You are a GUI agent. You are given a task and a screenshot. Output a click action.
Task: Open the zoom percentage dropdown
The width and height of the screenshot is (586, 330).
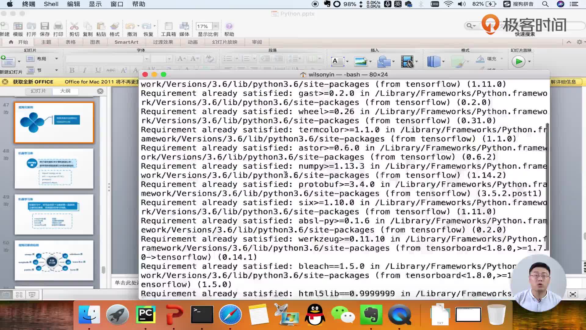click(x=215, y=26)
